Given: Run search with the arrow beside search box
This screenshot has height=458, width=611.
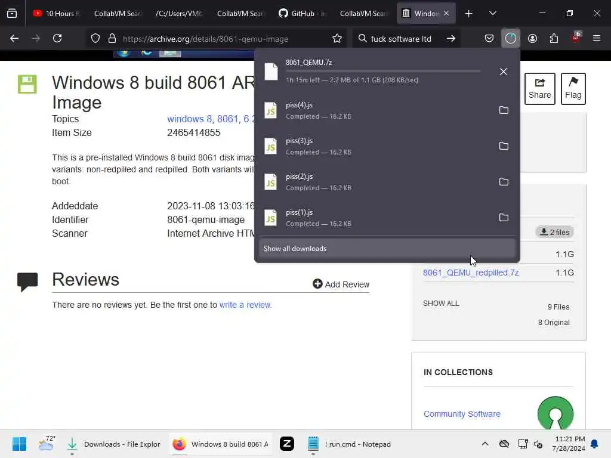Looking at the screenshot, I should click(451, 39).
